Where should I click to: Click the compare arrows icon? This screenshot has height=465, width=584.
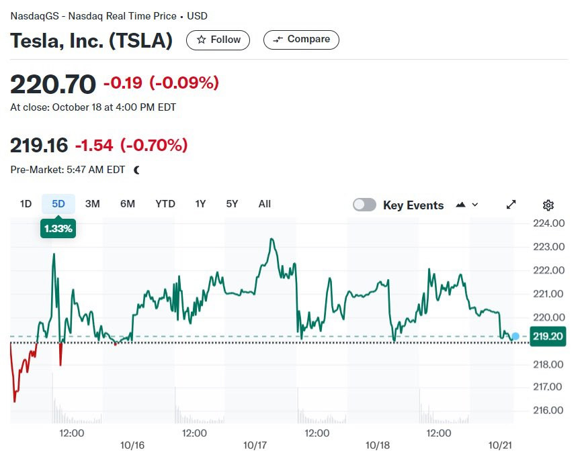[278, 40]
